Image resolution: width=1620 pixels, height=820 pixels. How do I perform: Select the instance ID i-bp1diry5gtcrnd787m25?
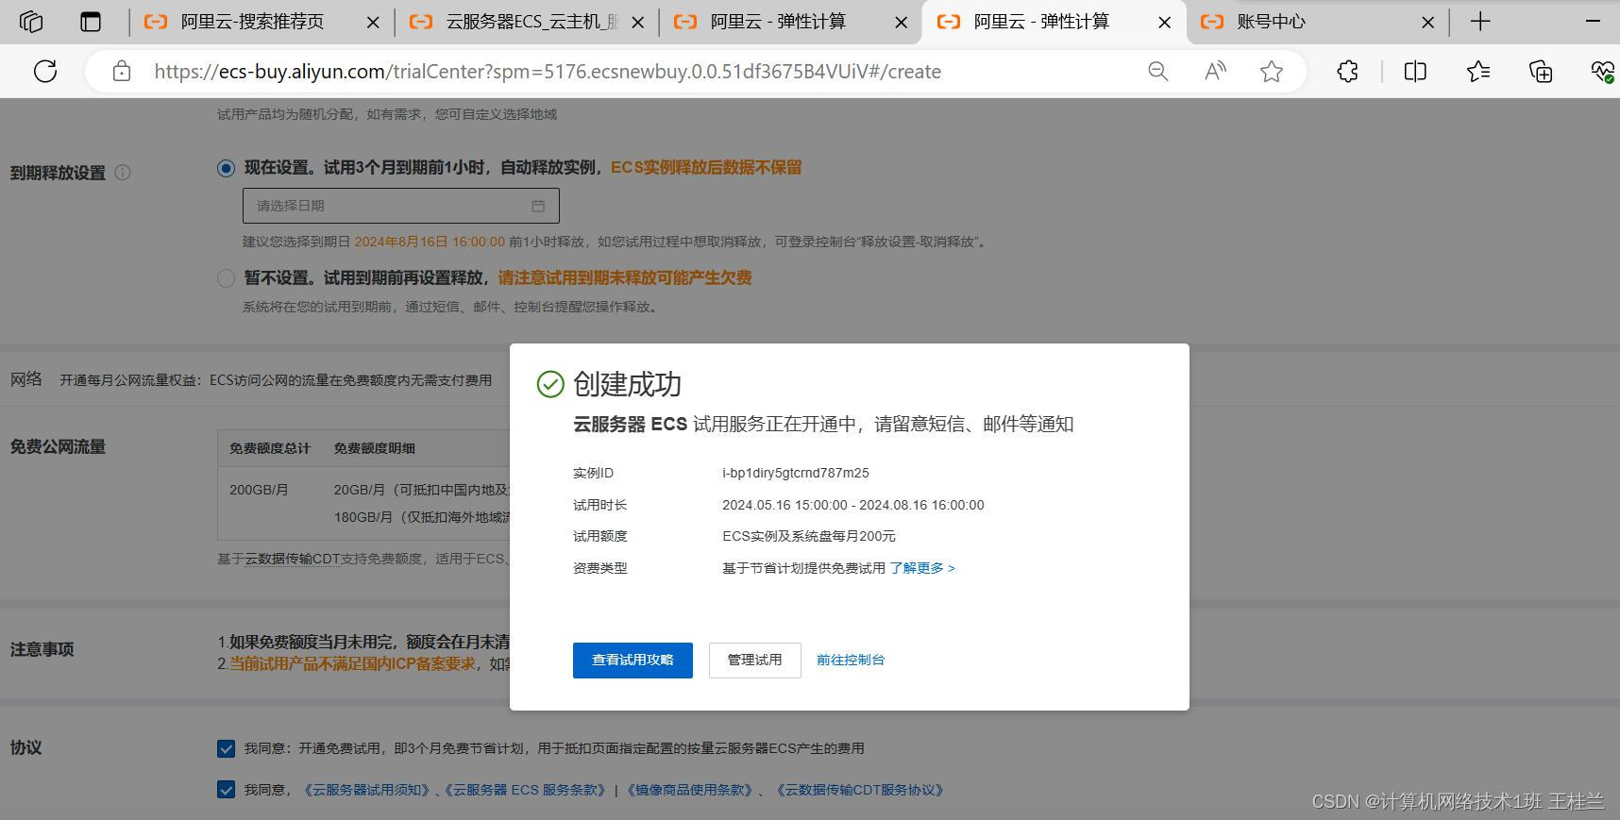click(x=796, y=473)
